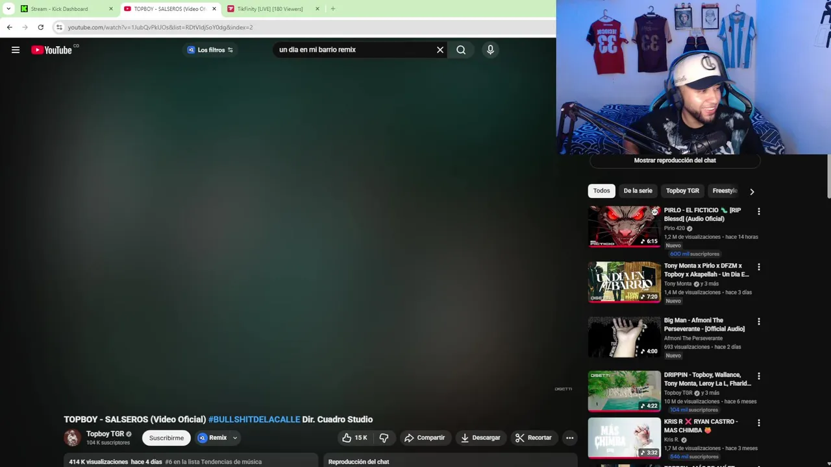Go to YouTube home via logo
Image resolution: width=831 pixels, height=467 pixels.
52,50
